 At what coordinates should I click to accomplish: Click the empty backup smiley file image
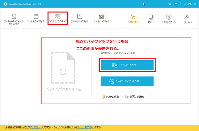(63, 68)
